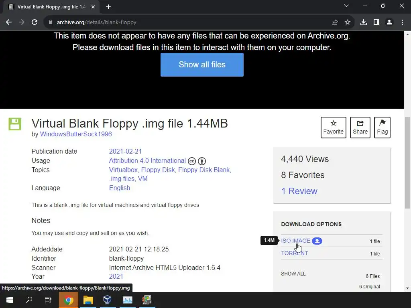Click the '4,440 Views' text
This screenshot has height=308, width=411.
pos(305,159)
